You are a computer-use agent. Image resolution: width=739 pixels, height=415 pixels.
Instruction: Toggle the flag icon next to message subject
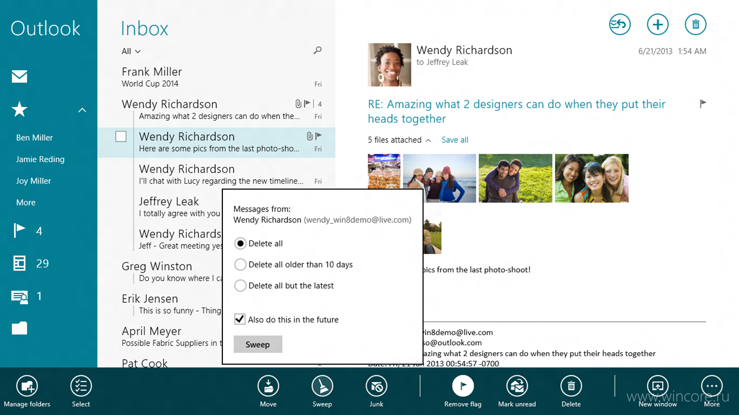tap(703, 103)
